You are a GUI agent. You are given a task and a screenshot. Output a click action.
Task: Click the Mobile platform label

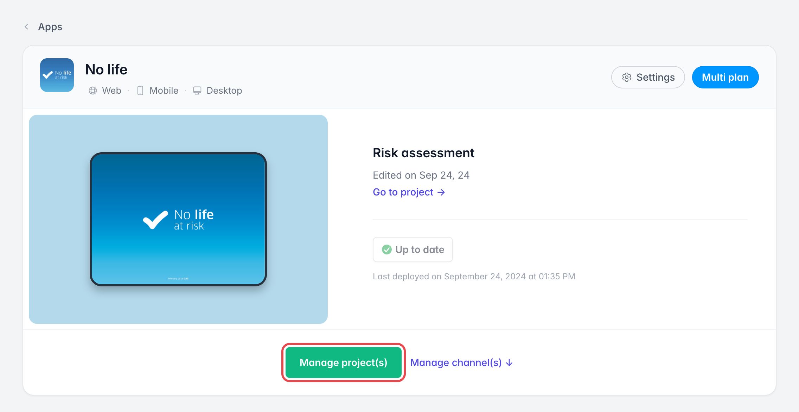(x=164, y=91)
